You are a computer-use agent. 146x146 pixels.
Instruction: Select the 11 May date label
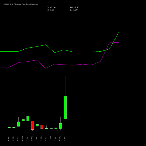click(x=27, y=139)
